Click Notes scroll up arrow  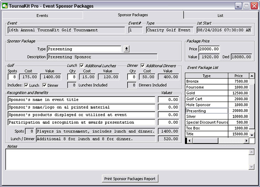[x=251, y=152]
